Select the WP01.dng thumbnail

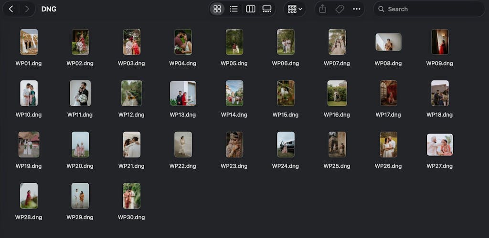coord(29,42)
